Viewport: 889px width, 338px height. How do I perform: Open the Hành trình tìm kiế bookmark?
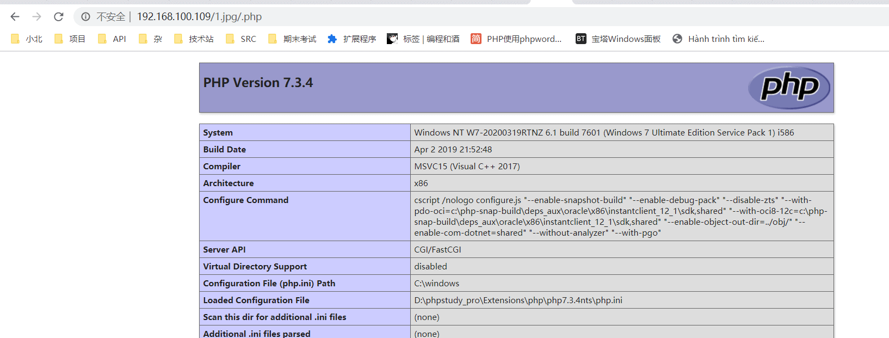[x=719, y=39]
